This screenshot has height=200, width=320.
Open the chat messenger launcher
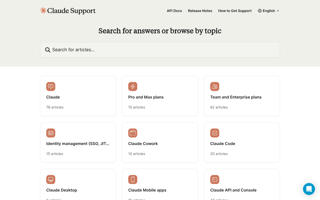point(309,189)
